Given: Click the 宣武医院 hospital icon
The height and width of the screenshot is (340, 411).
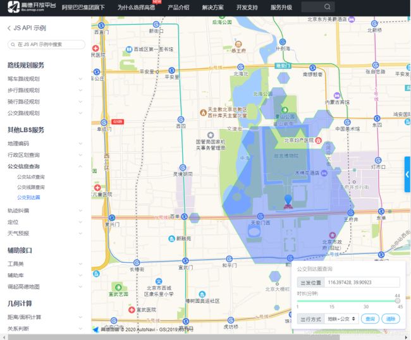Looking at the screenshot, I should [132, 310].
